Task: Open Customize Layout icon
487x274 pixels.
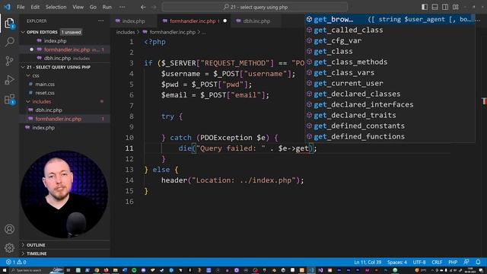Action: click(455, 7)
